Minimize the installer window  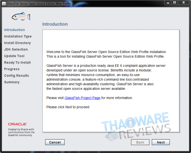[168, 3]
